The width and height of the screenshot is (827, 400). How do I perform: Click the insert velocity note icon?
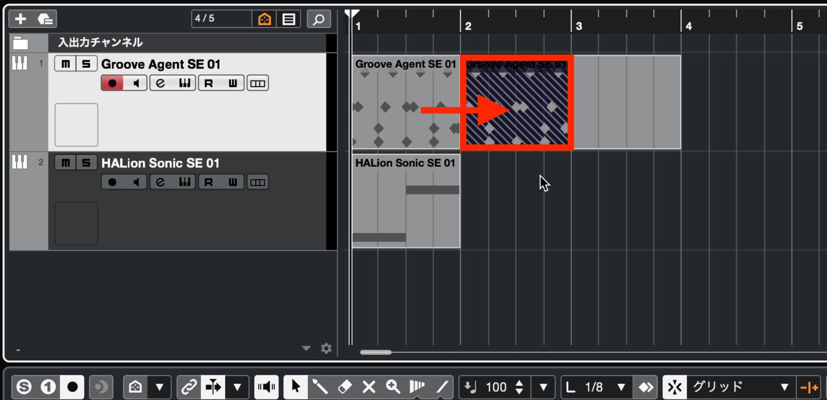471,386
